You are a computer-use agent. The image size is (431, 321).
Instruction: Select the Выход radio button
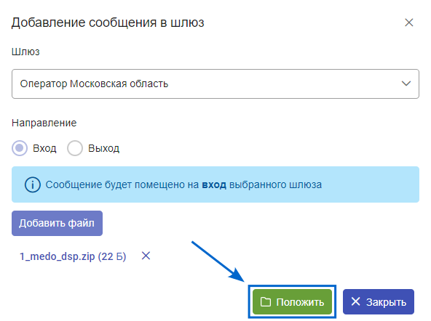click(x=75, y=148)
